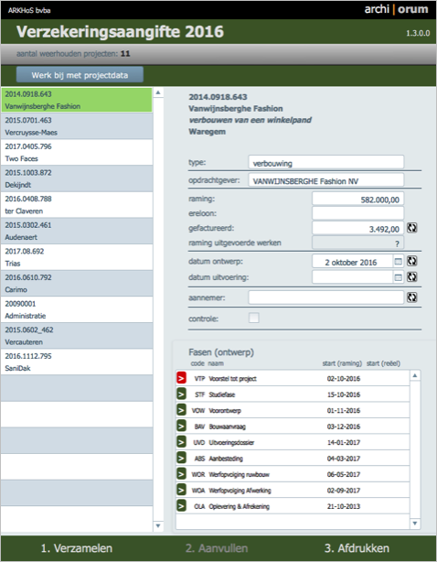The width and height of the screenshot is (437, 562).
Task: Click the green arrow for Werfopvolging ruwbouw
Action: (x=181, y=474)
